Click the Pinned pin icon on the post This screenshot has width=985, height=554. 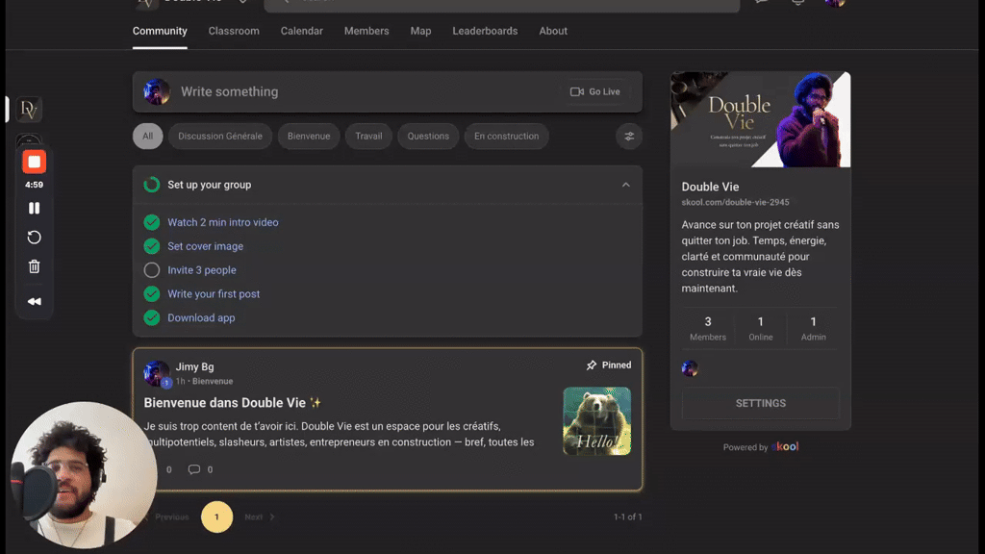[592, 365]
